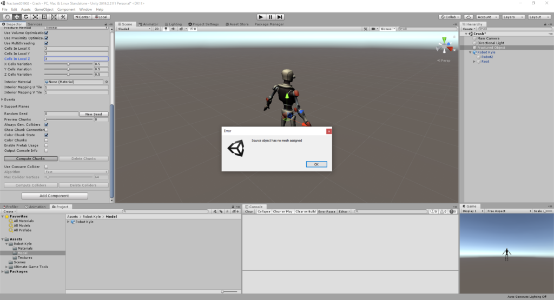Image resolution: width=554 pixels, height=300 pixels.
Task: Toggle scene lighting bulb icon
Action: pos(166,29)
